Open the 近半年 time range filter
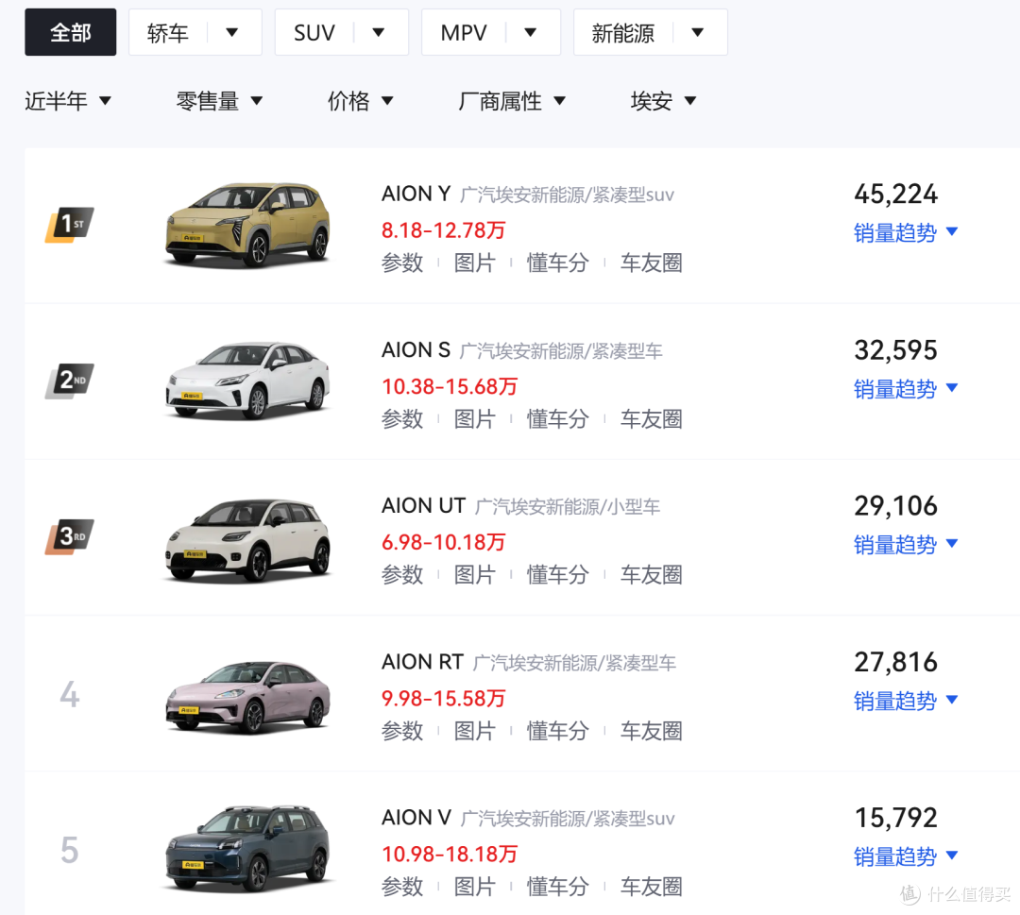1020x915 pixels. 68,101
